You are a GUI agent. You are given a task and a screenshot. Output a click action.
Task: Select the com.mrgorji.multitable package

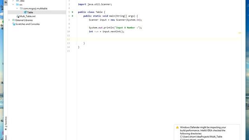coord(35,9)
